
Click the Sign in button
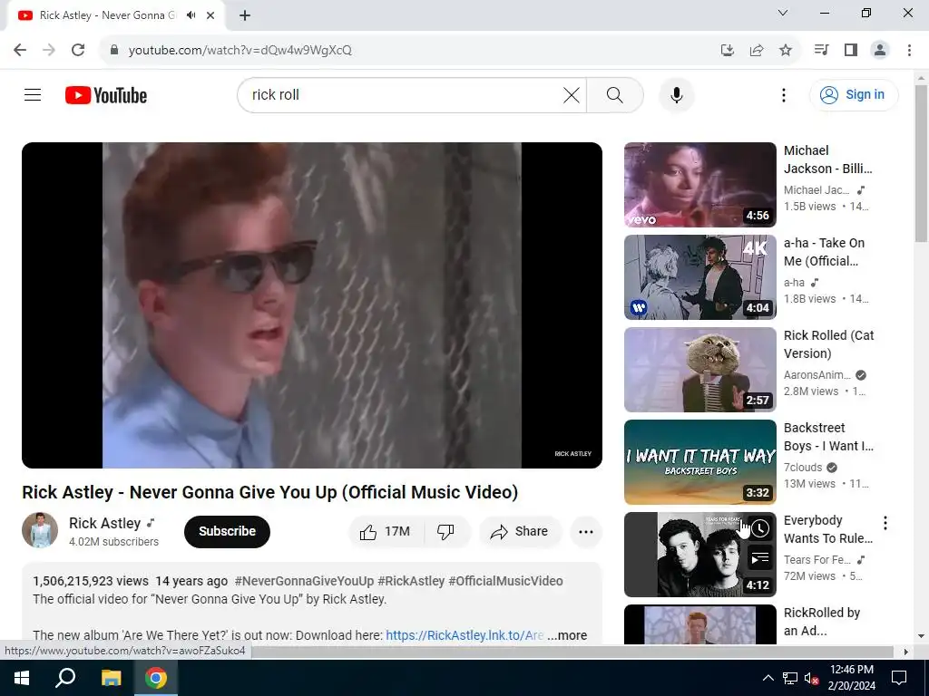coord(853,94)
